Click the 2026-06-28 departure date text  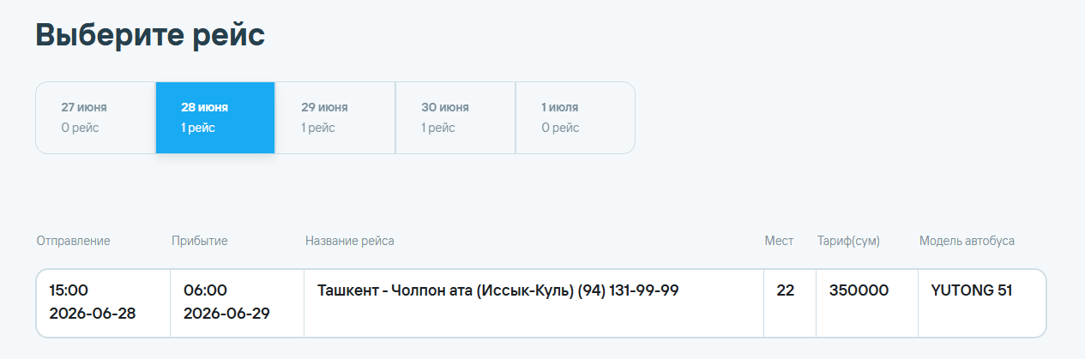(93, 314)
